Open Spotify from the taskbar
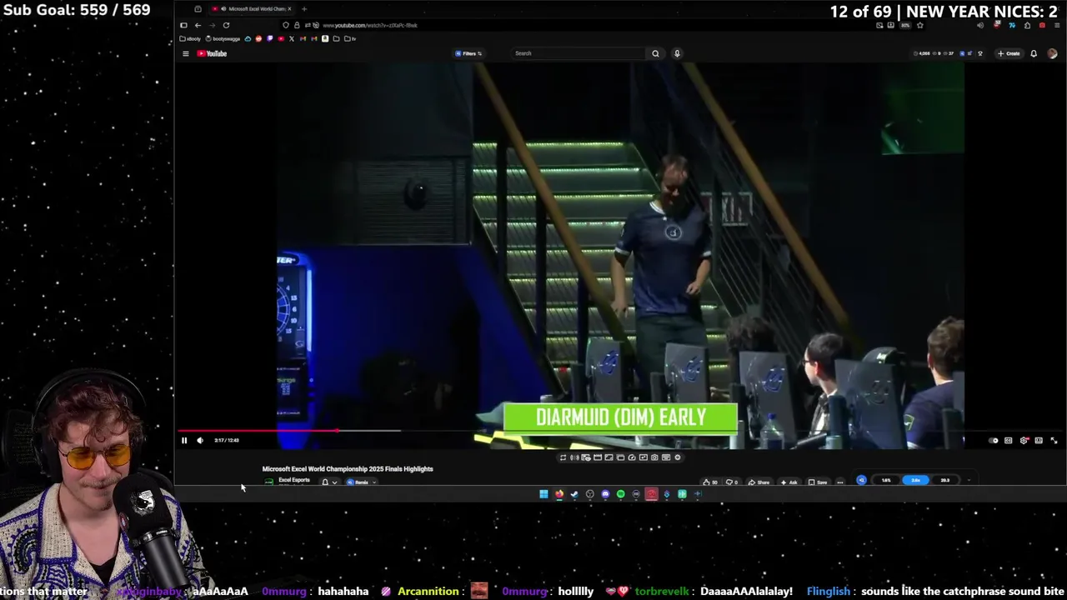The height and width of the screenshot is (600, 1067). [620, 494]
